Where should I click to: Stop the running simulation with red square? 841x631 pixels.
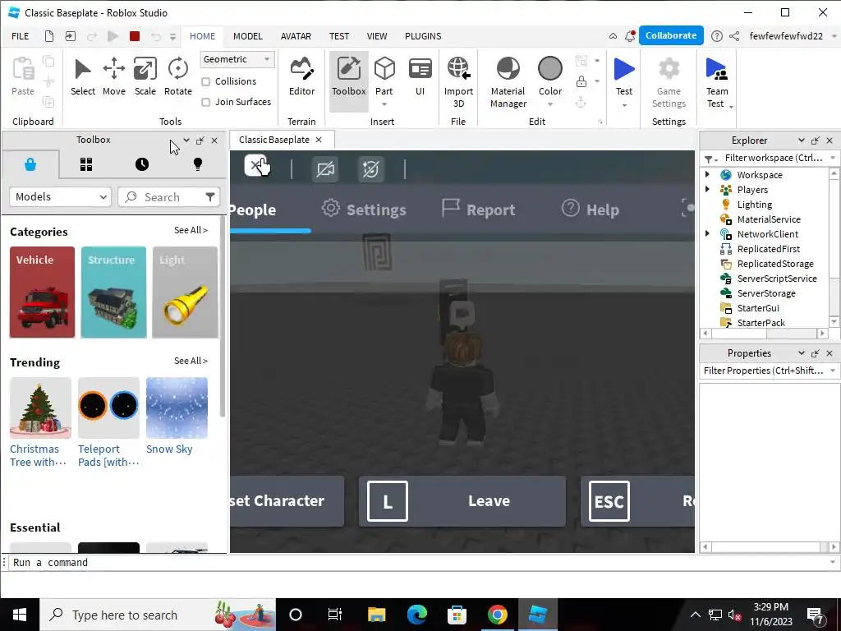click(135, 36)
